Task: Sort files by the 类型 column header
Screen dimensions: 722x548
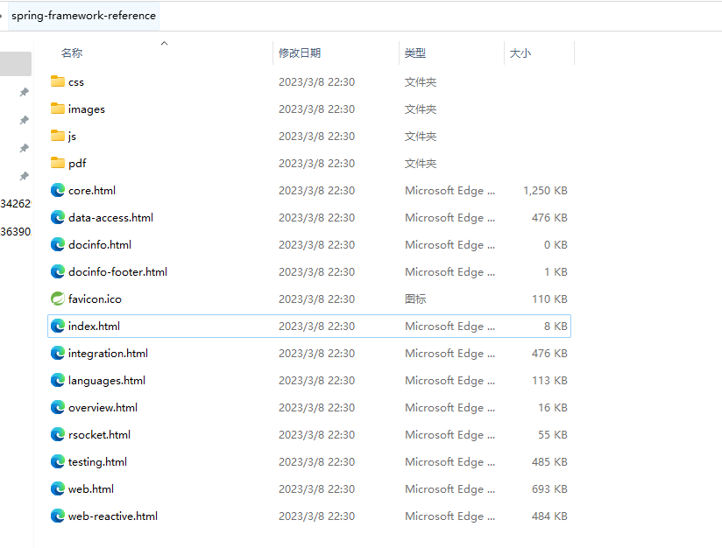Action: tap(414, 53)
